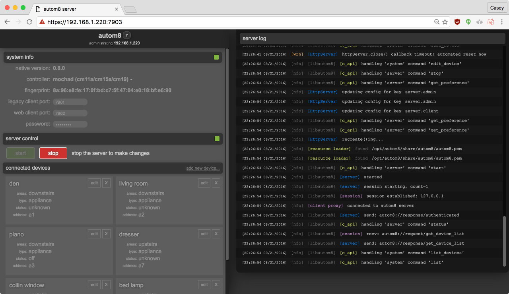Close the autom8 server browser tab

117,9
